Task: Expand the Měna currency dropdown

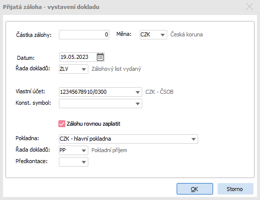Action: 162,35
